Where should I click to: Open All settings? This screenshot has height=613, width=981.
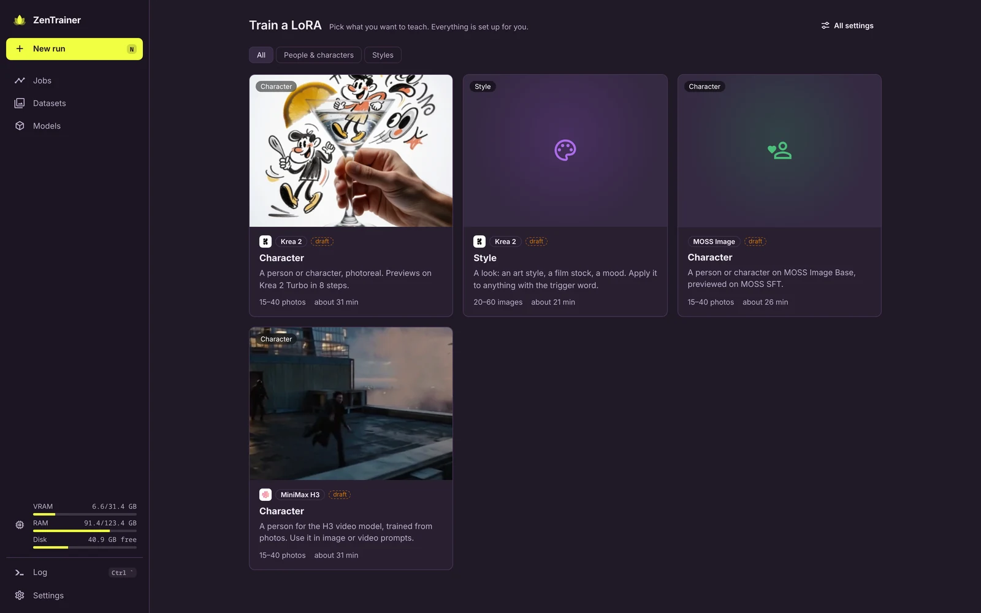coord(847,26)
